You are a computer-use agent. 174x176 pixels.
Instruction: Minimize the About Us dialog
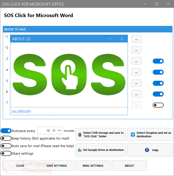pos(110,39)
